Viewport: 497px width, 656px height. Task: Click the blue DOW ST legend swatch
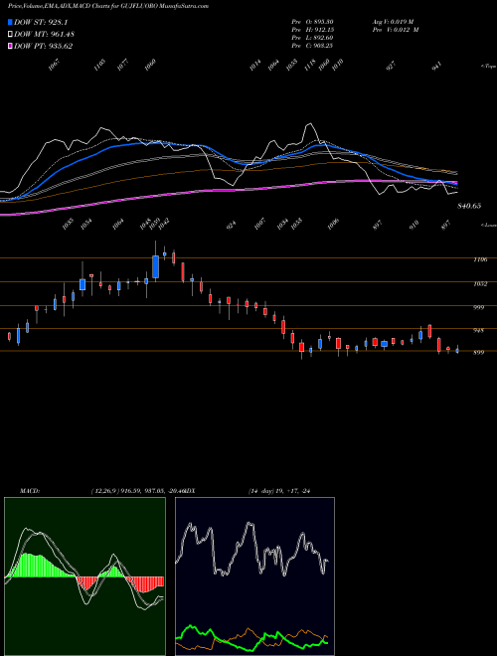10,22
